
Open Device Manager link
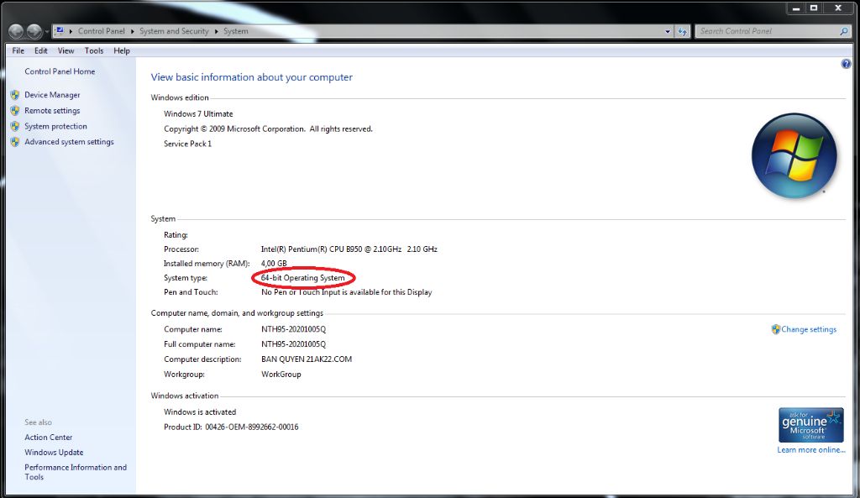52,95
